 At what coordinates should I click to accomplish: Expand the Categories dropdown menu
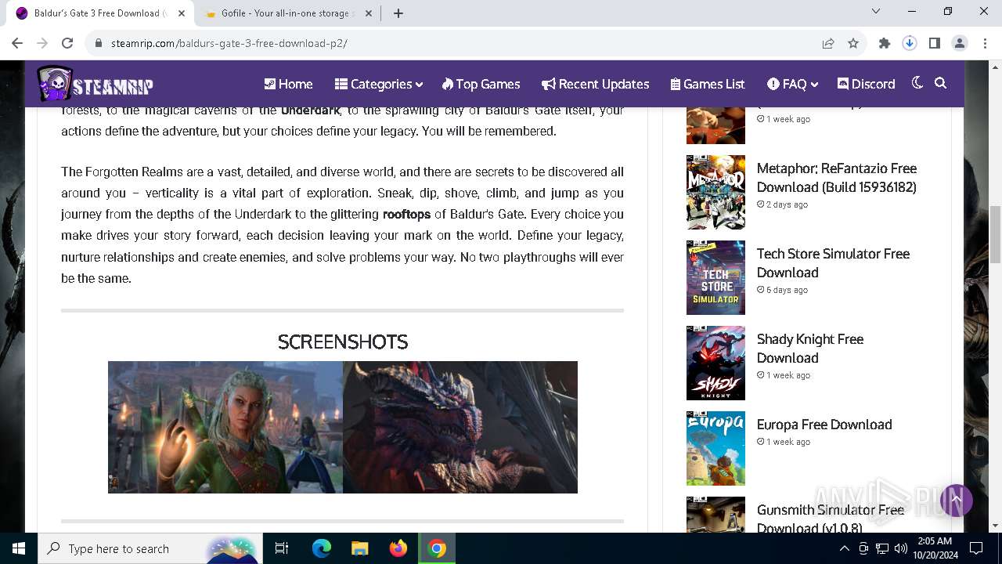click(378, 84)
